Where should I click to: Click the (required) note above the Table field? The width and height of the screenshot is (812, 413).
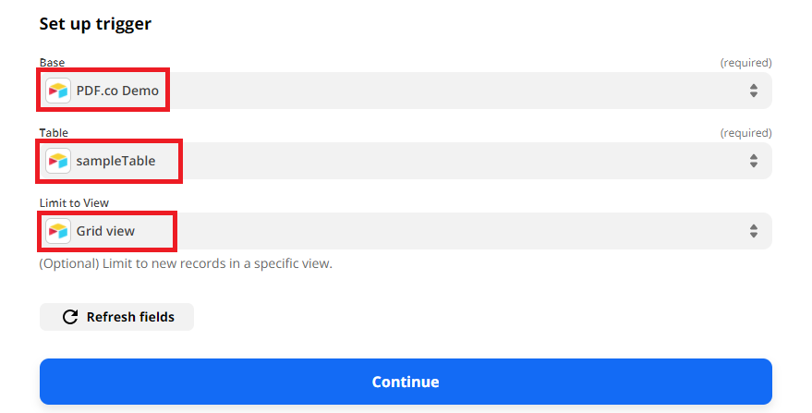point(745,133)
